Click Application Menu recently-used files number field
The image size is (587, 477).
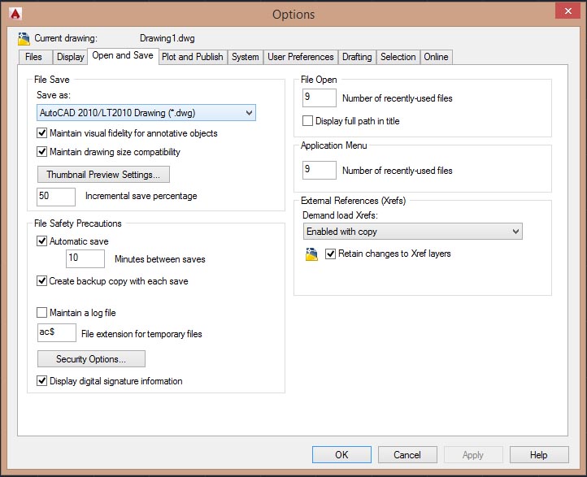[320, 170]
